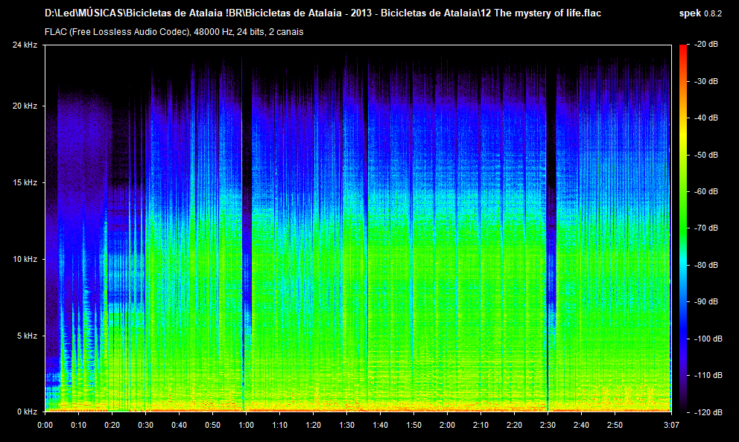Click the -120 dB scale label

point(708,412)
